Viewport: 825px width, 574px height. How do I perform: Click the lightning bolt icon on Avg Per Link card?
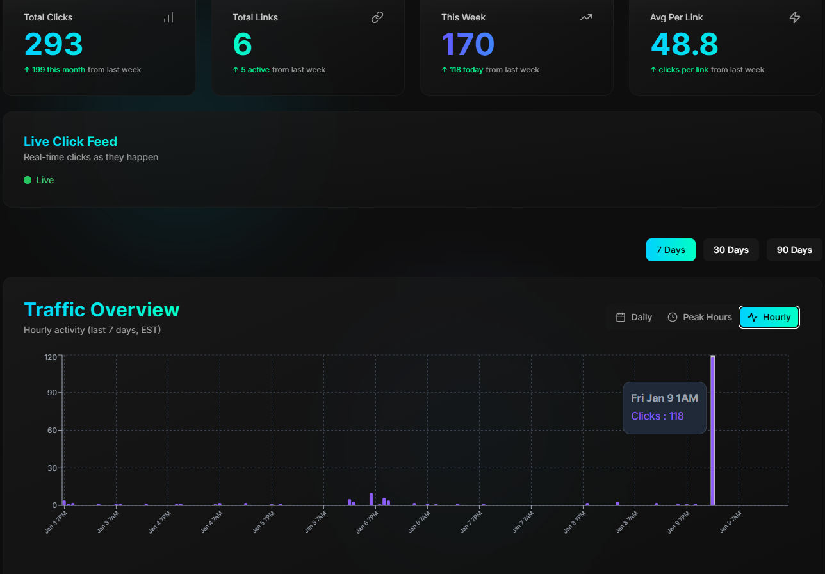coord(795,17)
